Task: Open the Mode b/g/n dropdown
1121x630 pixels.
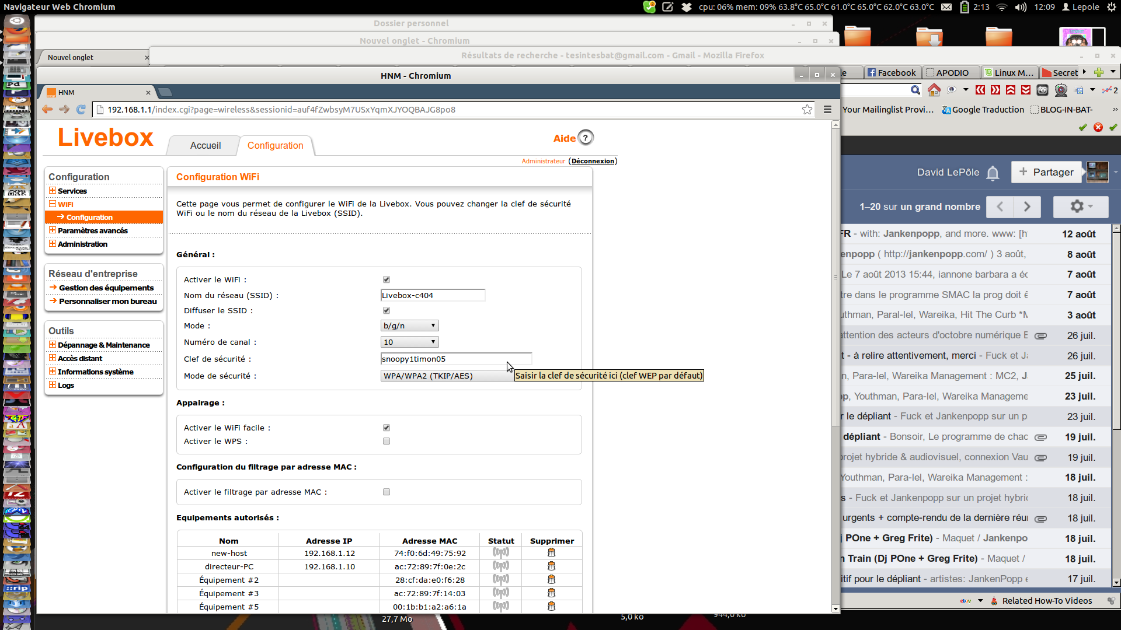Action: tap(409, 325)
